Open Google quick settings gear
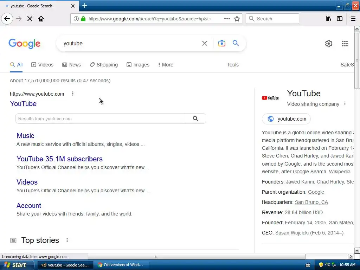360x270 pixels. tap(329, 43)
